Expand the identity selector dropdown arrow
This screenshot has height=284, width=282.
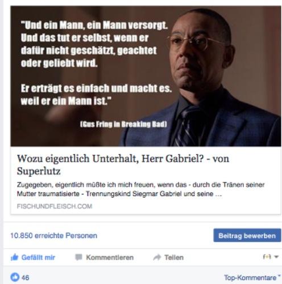pyautogui.click(x=276, y=257)
